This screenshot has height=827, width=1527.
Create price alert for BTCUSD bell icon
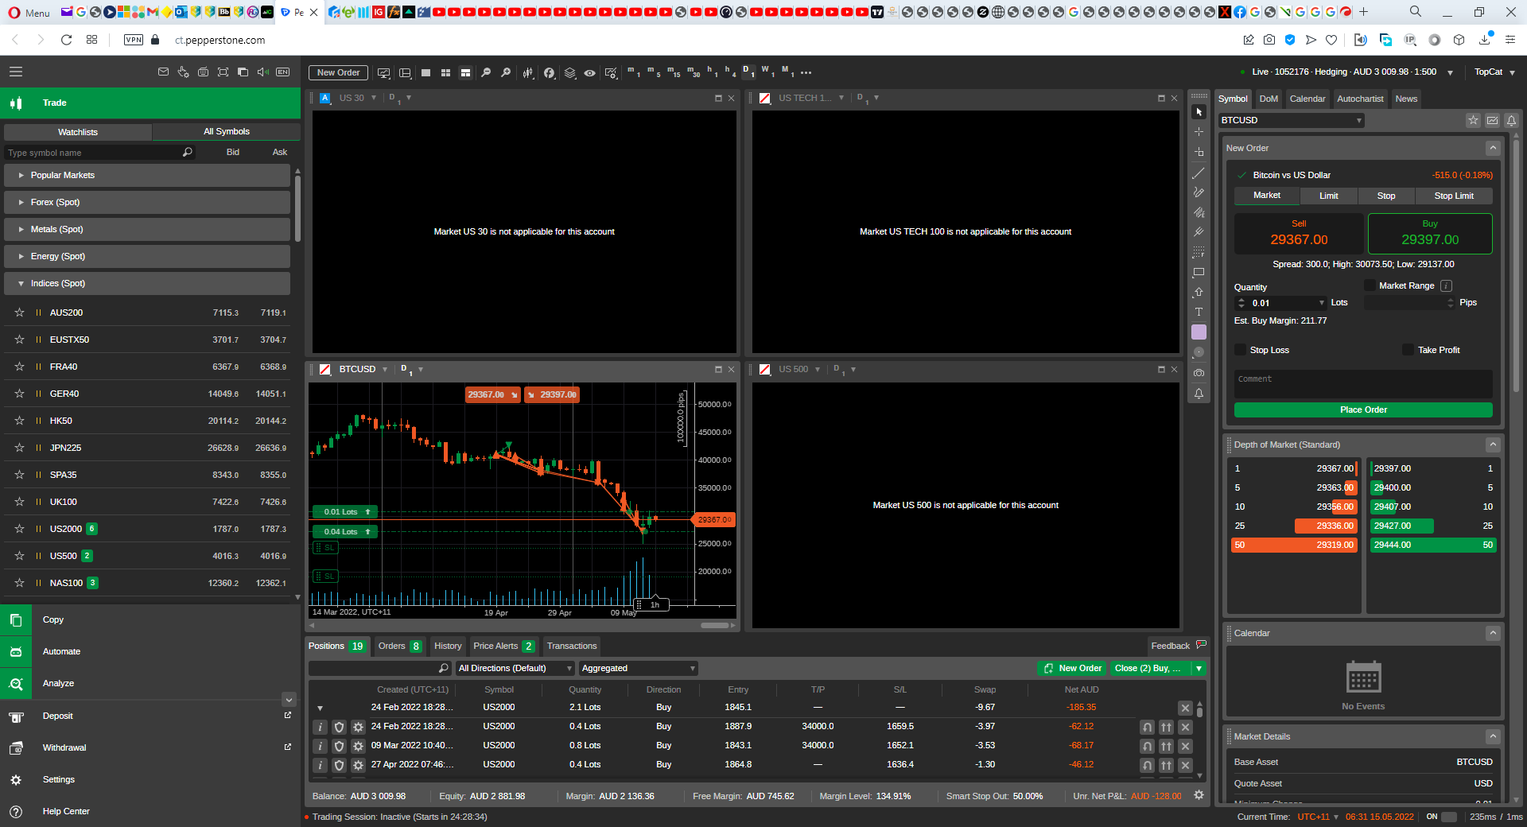[1511, 120]
